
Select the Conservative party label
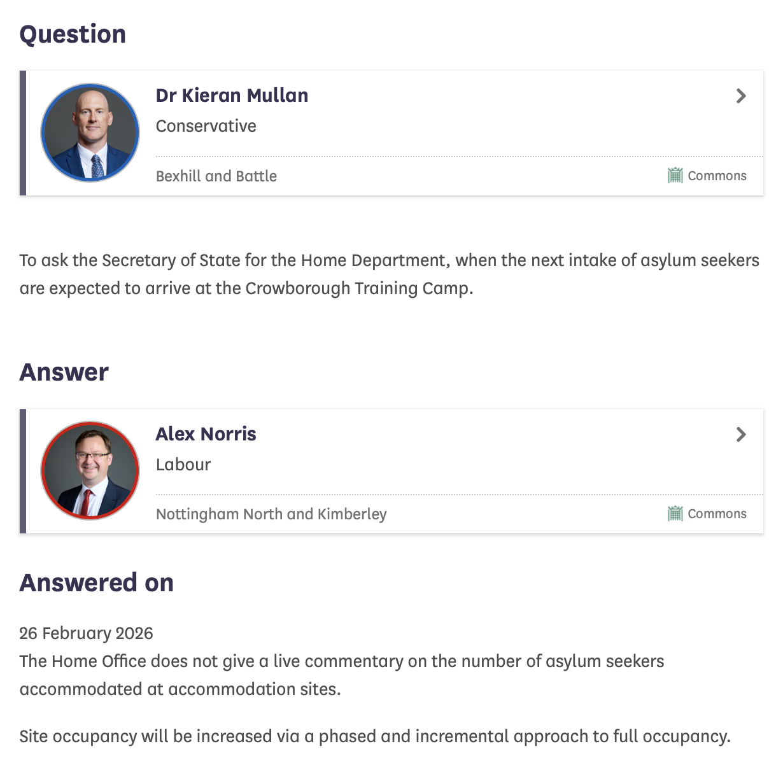[206, 126]
